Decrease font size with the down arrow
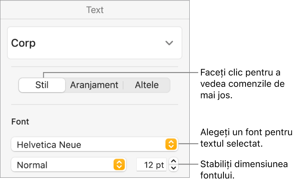Viewport: 297px width, 184px height. pos(173,168)
